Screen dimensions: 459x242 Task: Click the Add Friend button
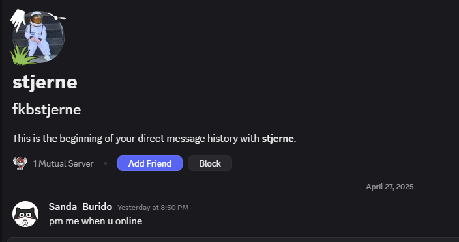point(150,163)
